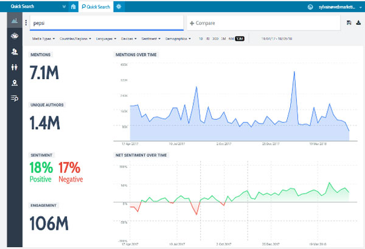Select the 12M time range
This screenshot has width=365, height=249.
click(x=240, y=39)
